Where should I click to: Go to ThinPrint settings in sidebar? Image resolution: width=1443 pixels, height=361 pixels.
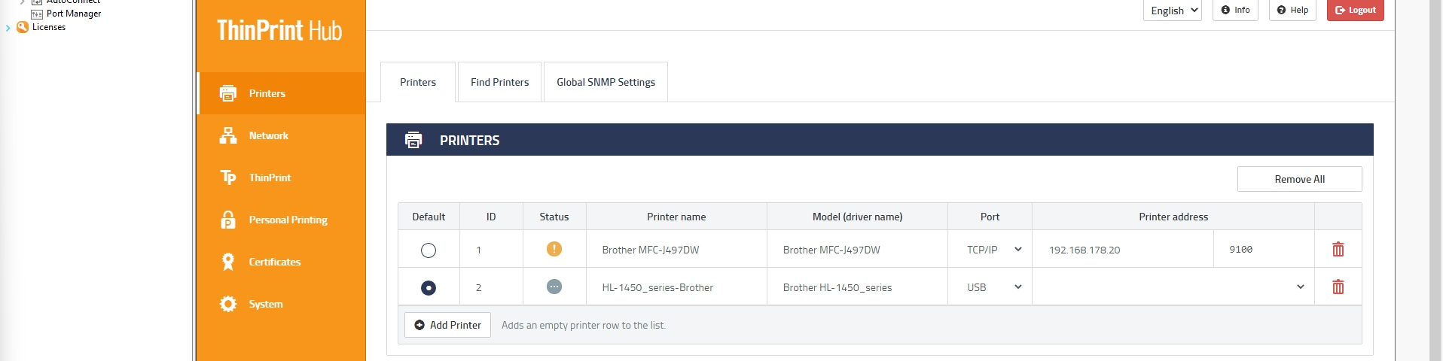click(x=269, y=177)
